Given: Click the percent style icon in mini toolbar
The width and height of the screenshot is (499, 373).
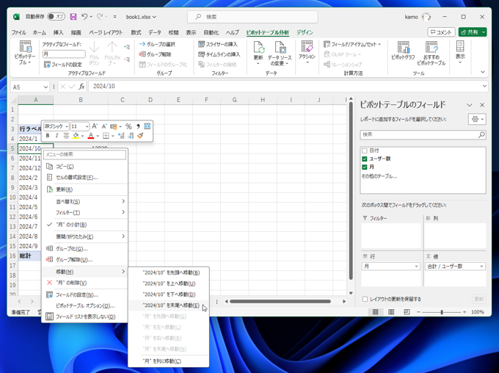Looking at the screenshot, I should tap(128, 126).
